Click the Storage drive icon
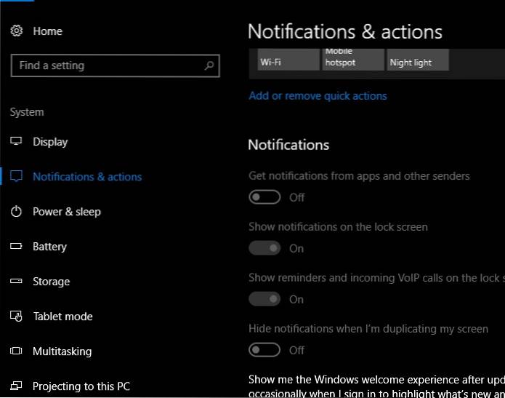This screenshot has height=398, width=505. (17, 282)
